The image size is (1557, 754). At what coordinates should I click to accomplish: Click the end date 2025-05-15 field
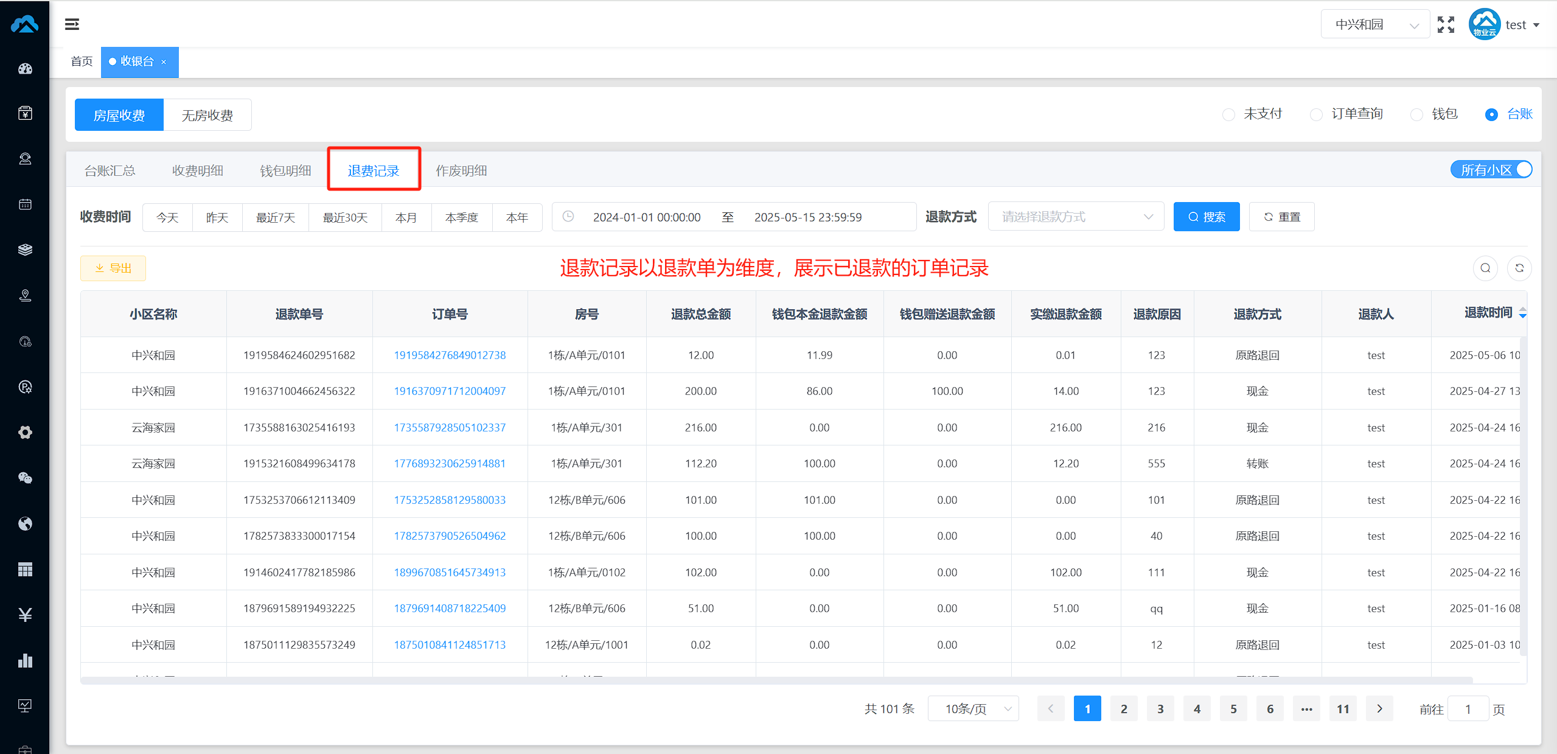[x=808, y=217]
